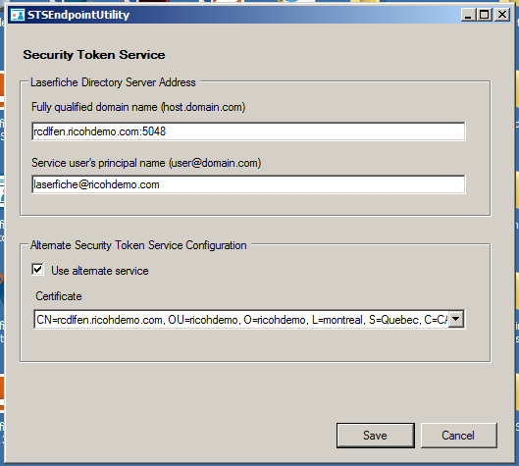
Task: Close the STSEndpointUtility window
Action: [502, 15]
